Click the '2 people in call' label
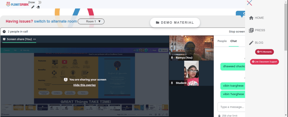Image resolution: width=288 pixels, height=117 pixels. (18, 32)
